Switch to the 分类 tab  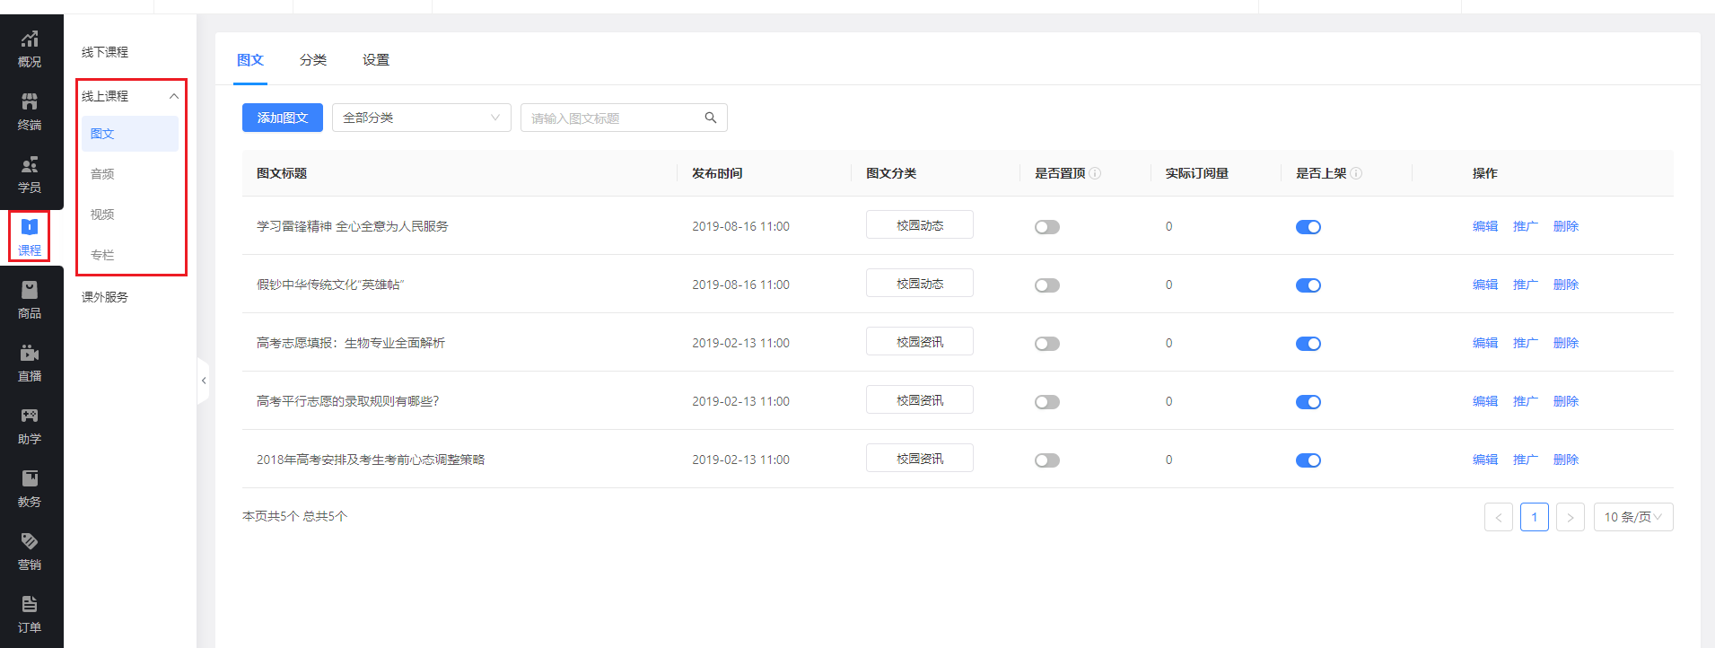(x=313, y=60)
